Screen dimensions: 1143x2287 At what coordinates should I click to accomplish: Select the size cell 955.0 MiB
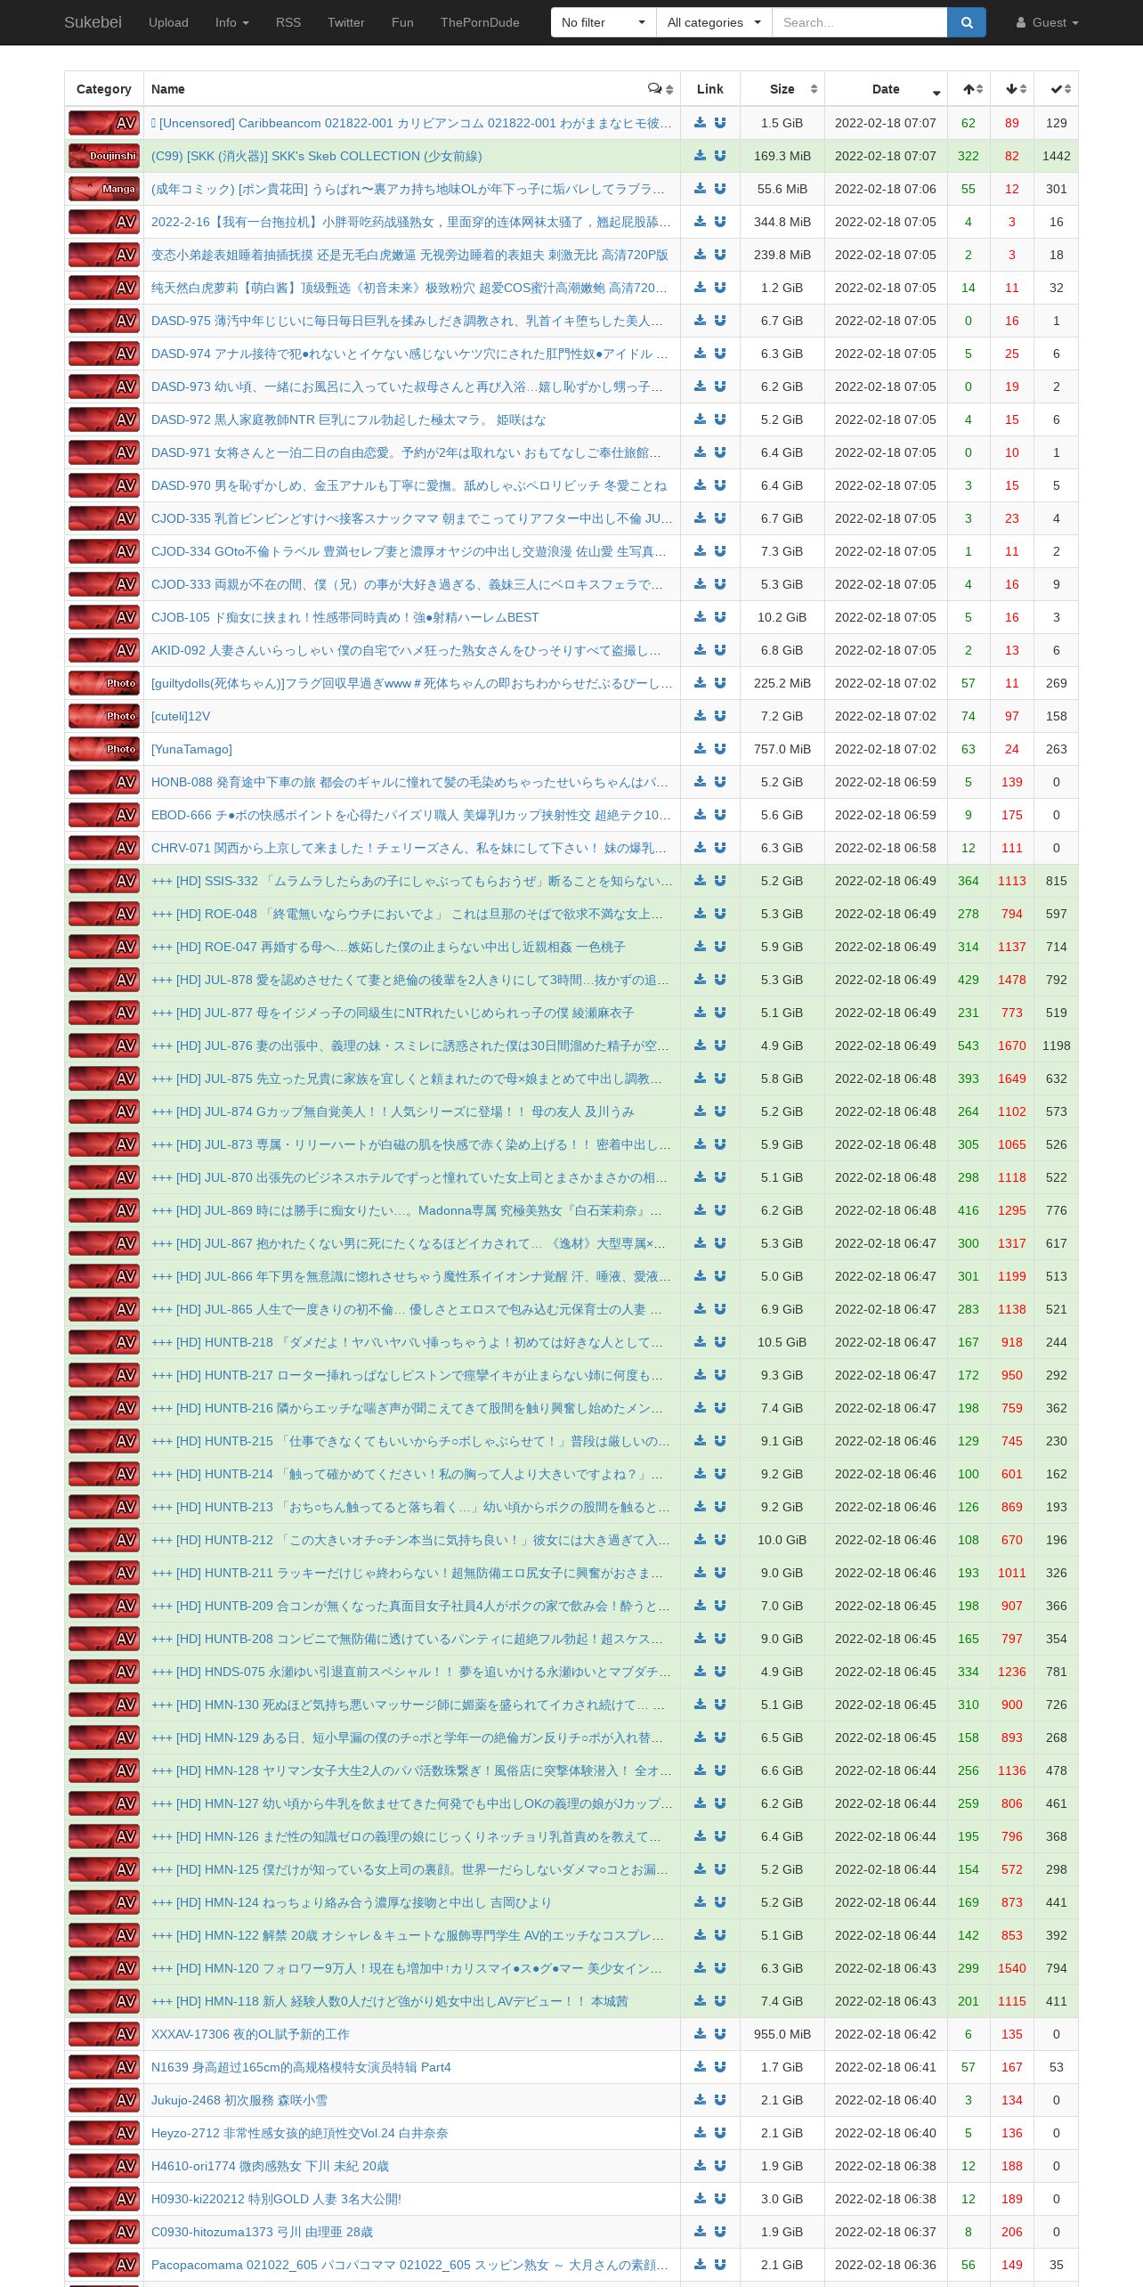click(x=782, y=2034)
